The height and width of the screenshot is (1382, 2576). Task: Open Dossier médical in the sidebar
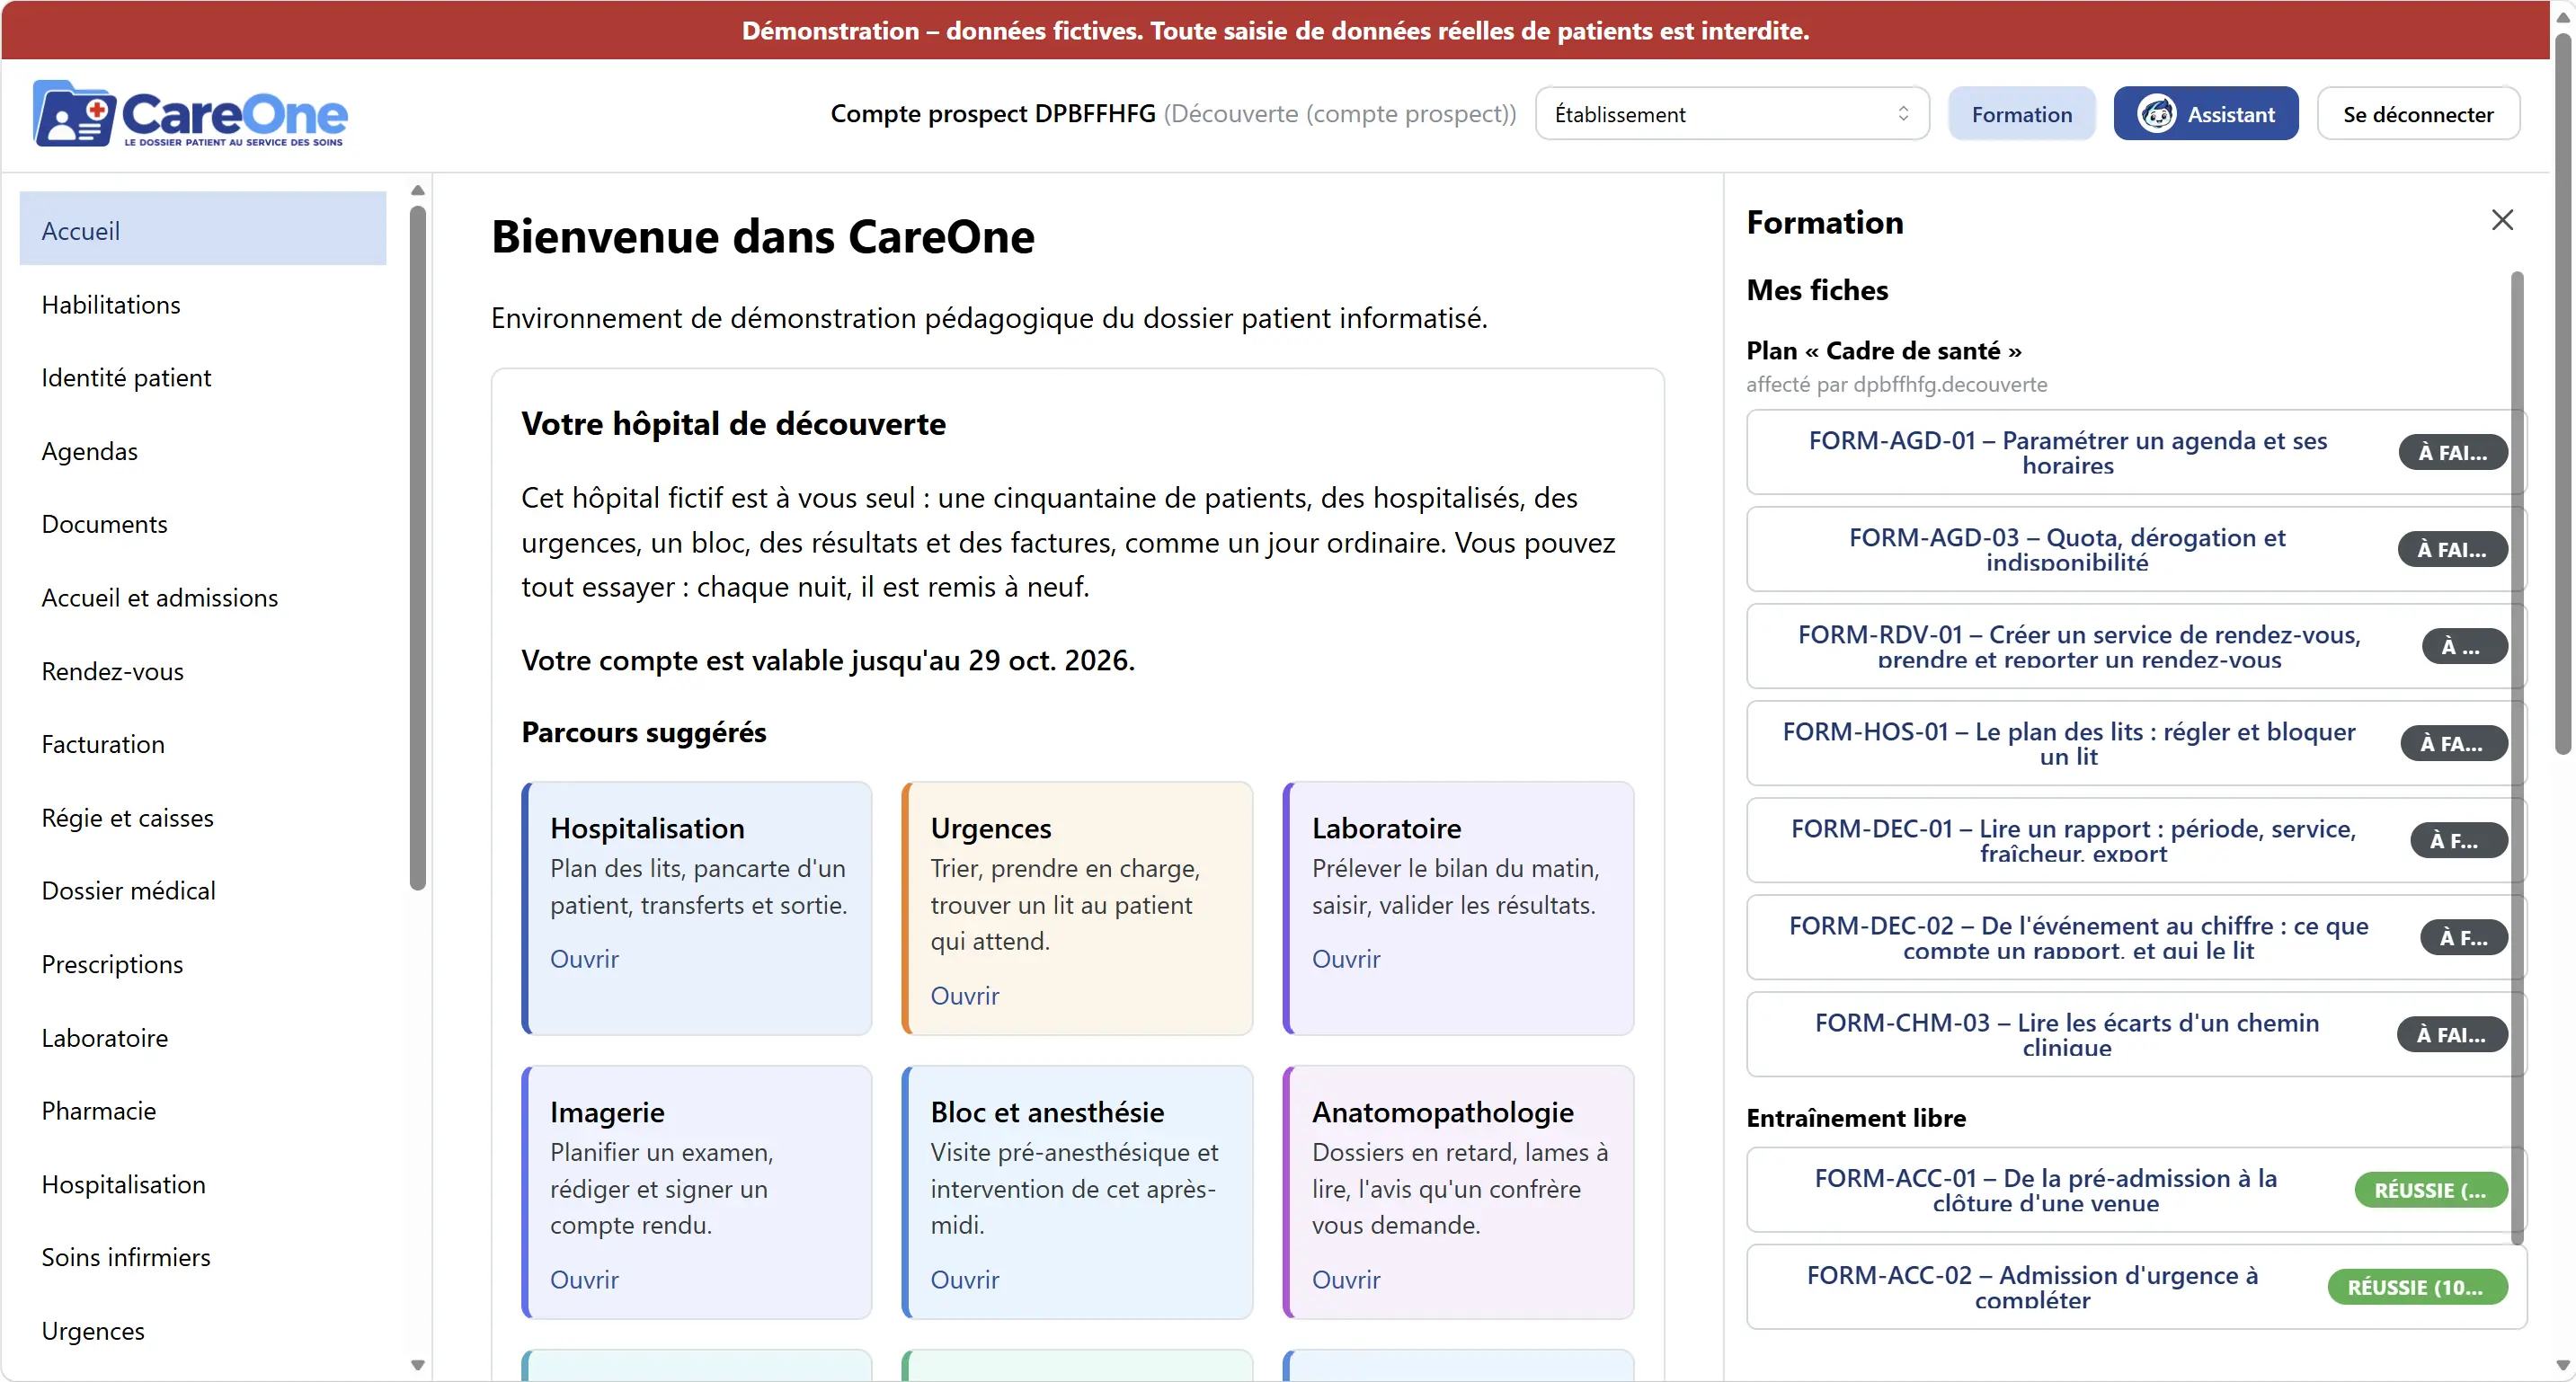point(203,890)
